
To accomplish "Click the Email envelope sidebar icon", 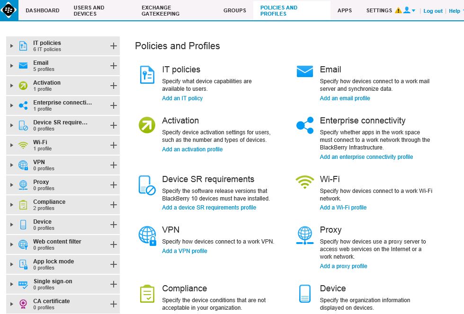I will click(23, 65).
